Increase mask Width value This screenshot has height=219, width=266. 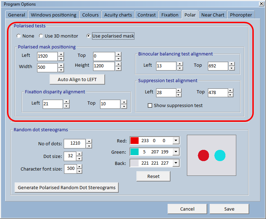tap(61, 66)
